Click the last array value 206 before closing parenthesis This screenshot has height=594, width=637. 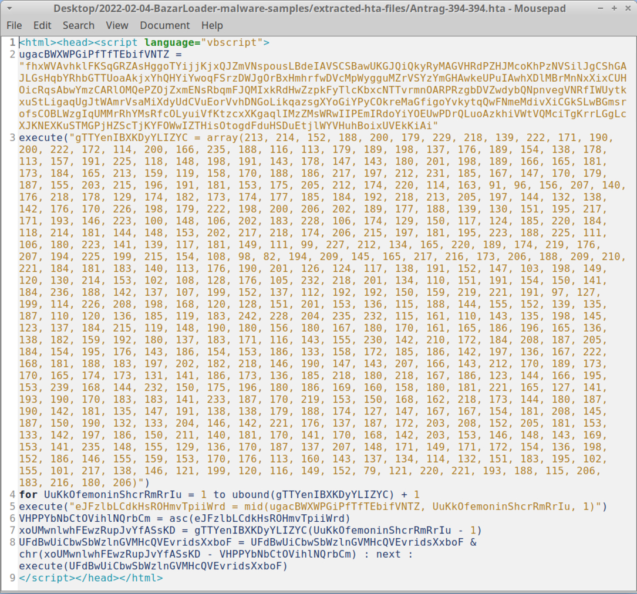click(x=122, y=482)
